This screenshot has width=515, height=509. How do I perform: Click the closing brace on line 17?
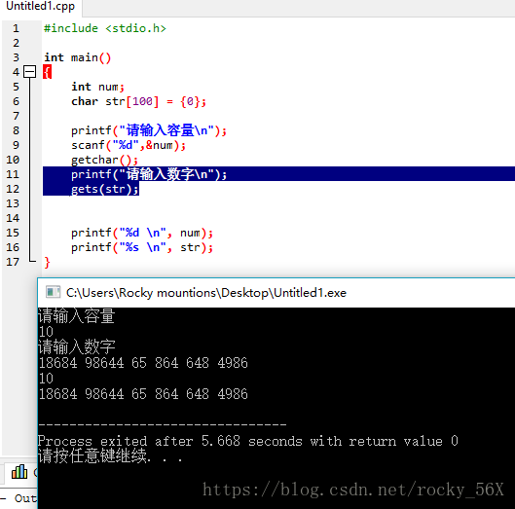coord(47,263)
